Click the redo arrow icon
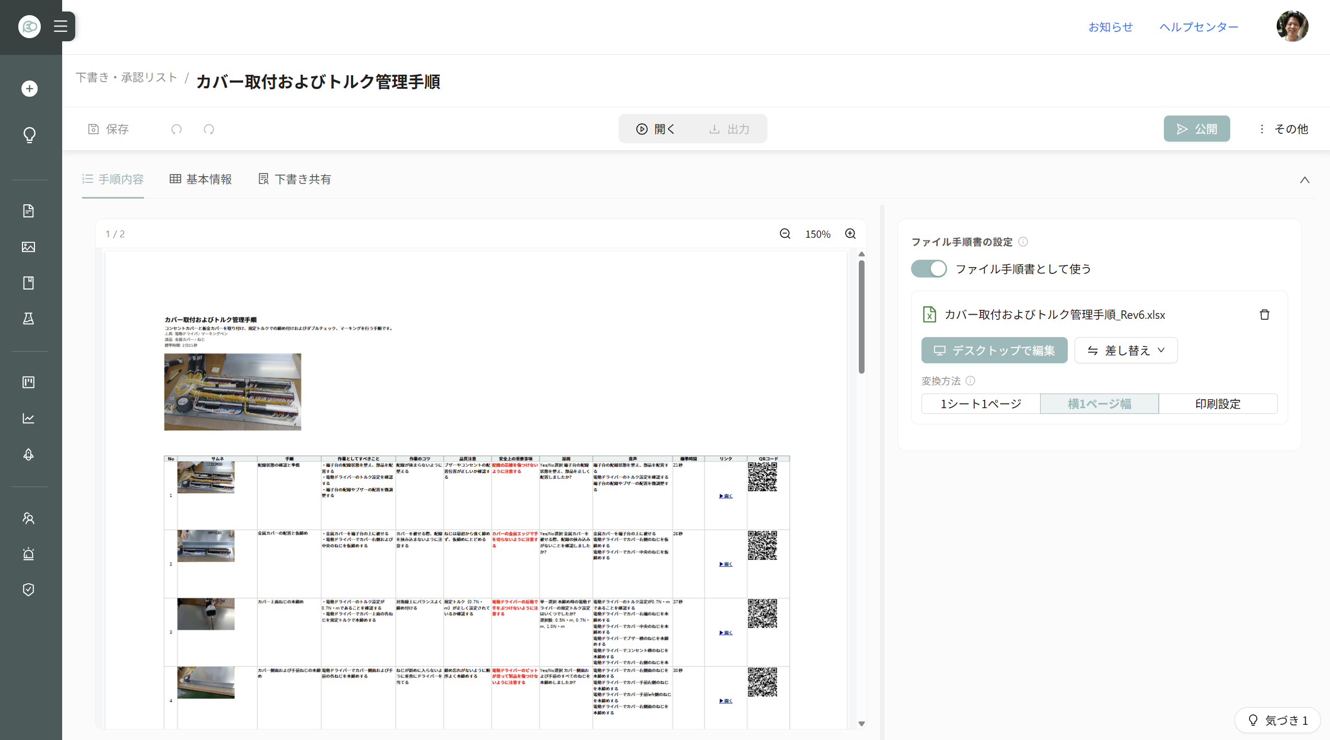 (x=209, y=129)
